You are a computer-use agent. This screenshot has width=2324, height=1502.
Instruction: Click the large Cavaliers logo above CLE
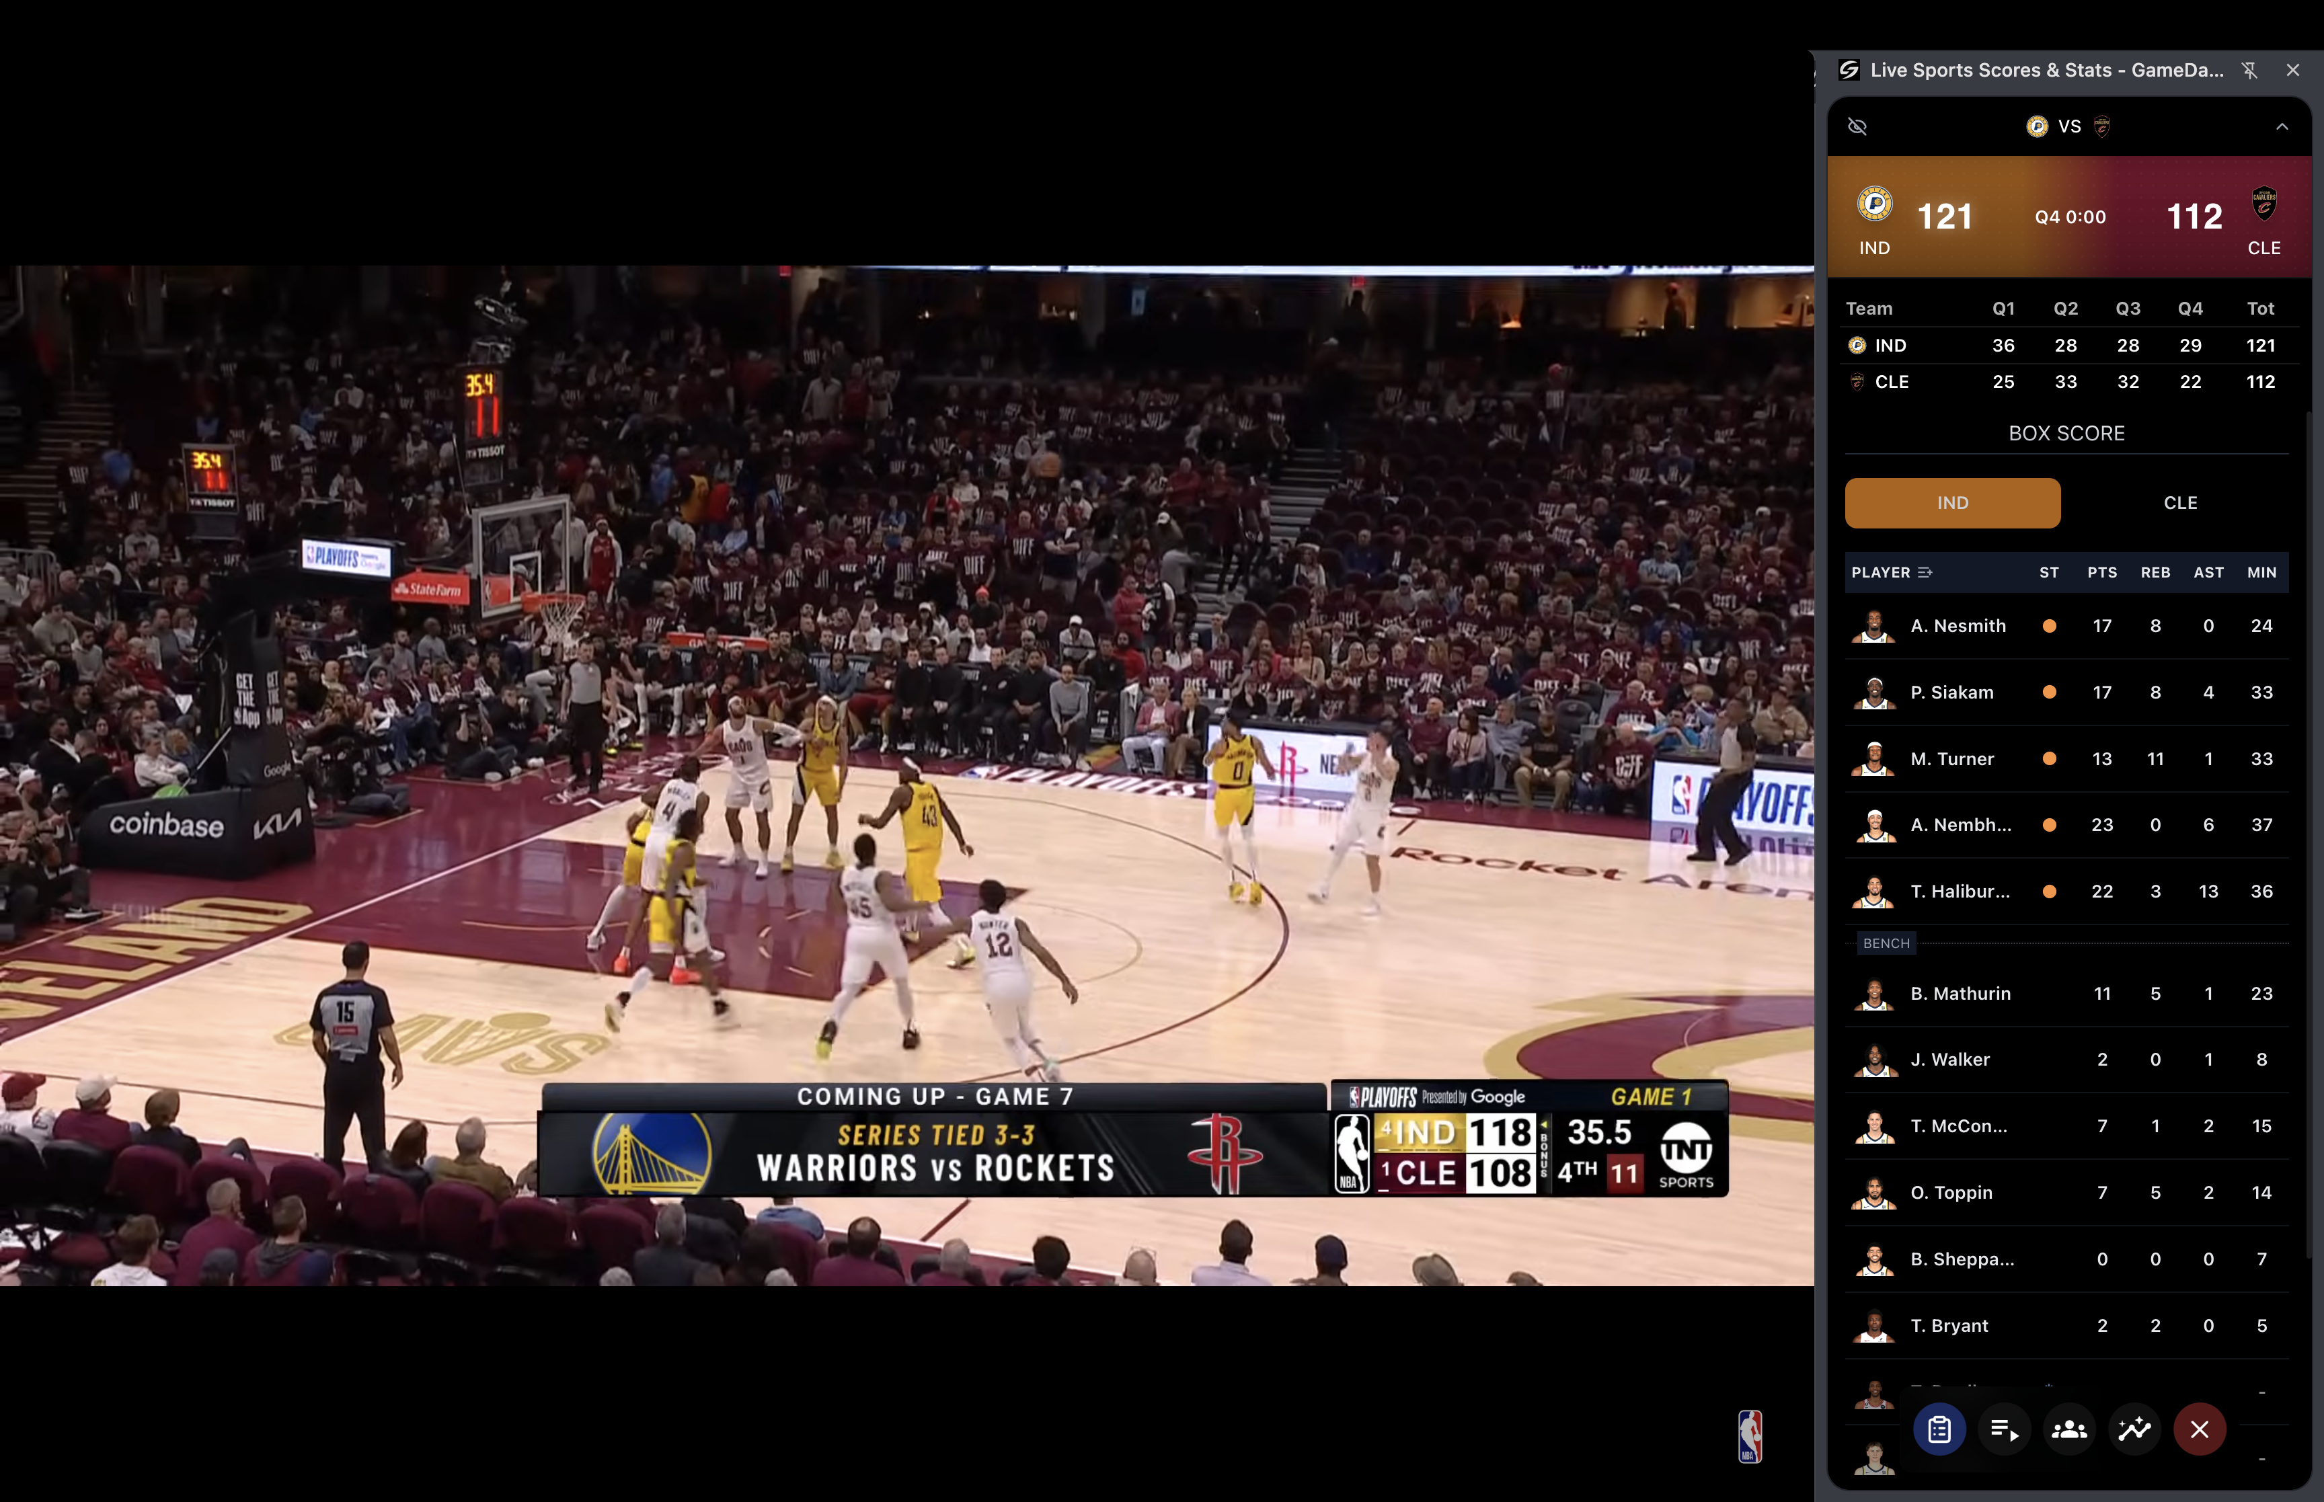coord(2265,204)
